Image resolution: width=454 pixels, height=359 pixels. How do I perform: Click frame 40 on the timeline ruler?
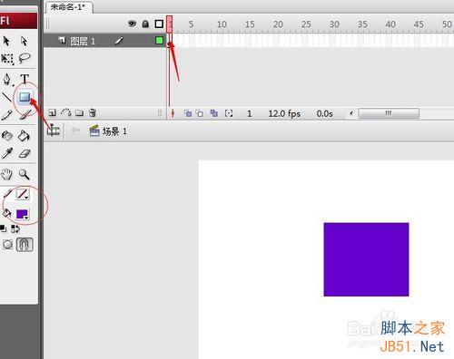coord(390,24)
